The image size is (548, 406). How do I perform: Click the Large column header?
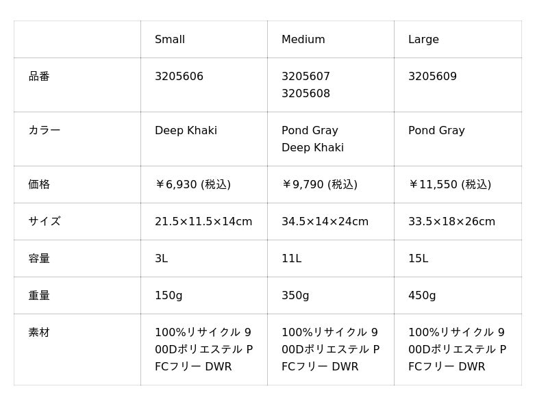click(423, 40)
